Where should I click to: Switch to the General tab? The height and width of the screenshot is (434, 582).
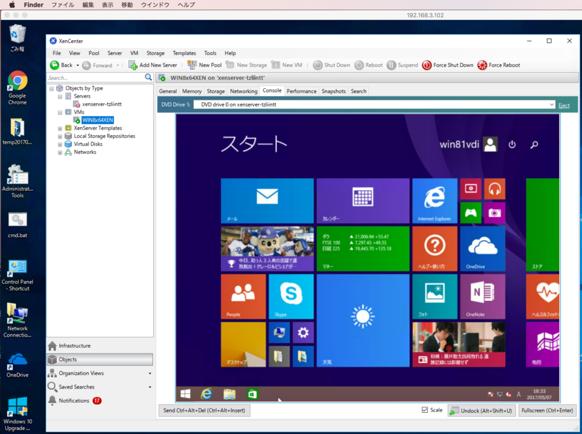coord(168,91)
